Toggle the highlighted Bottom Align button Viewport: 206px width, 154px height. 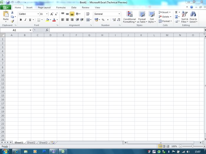coord(72,14)
